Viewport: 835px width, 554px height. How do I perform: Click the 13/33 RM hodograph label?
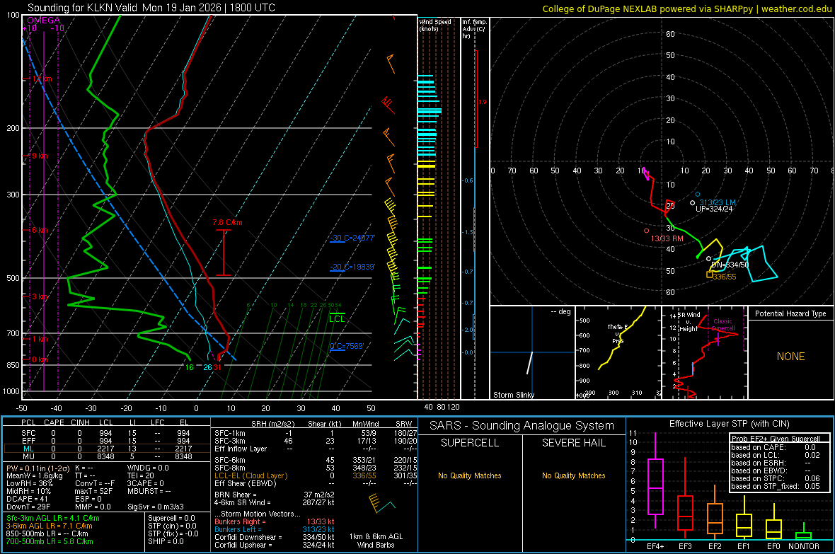667,238
